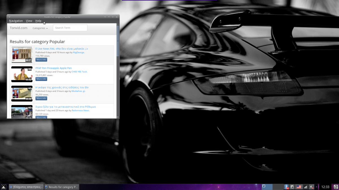Visit uploader AligGeorge's page
The image size is (339, 190).
click(x=79, y=52)
